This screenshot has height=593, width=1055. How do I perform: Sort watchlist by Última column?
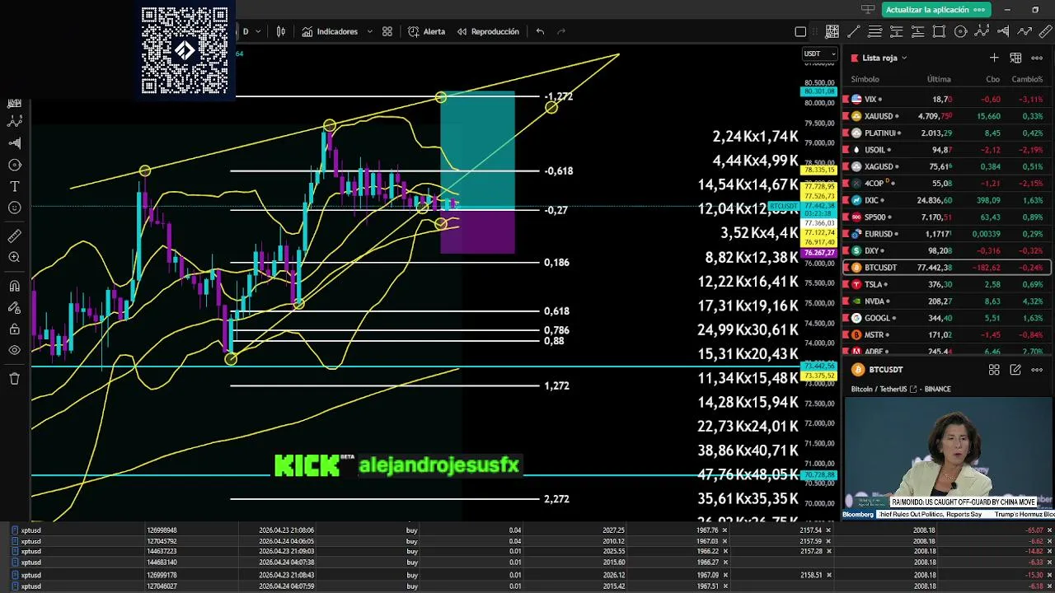[939, 79]
